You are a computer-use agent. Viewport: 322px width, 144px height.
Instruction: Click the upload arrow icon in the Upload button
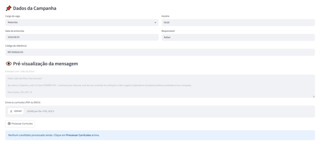coord(11,111)
